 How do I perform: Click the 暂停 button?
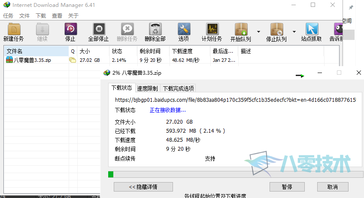(x=287, y=187)
